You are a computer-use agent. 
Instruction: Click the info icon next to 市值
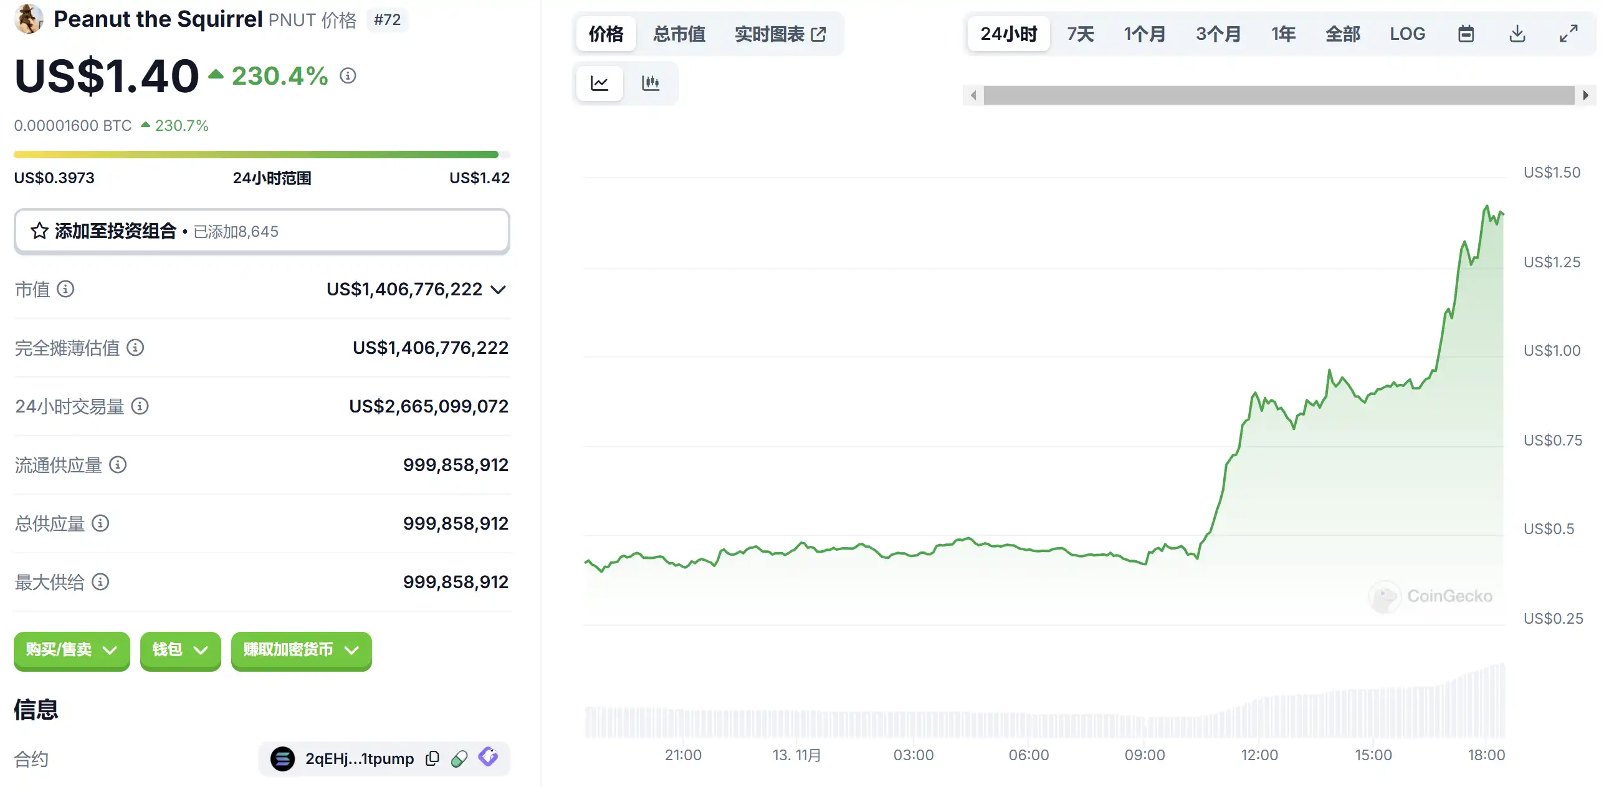pos(65,289)
